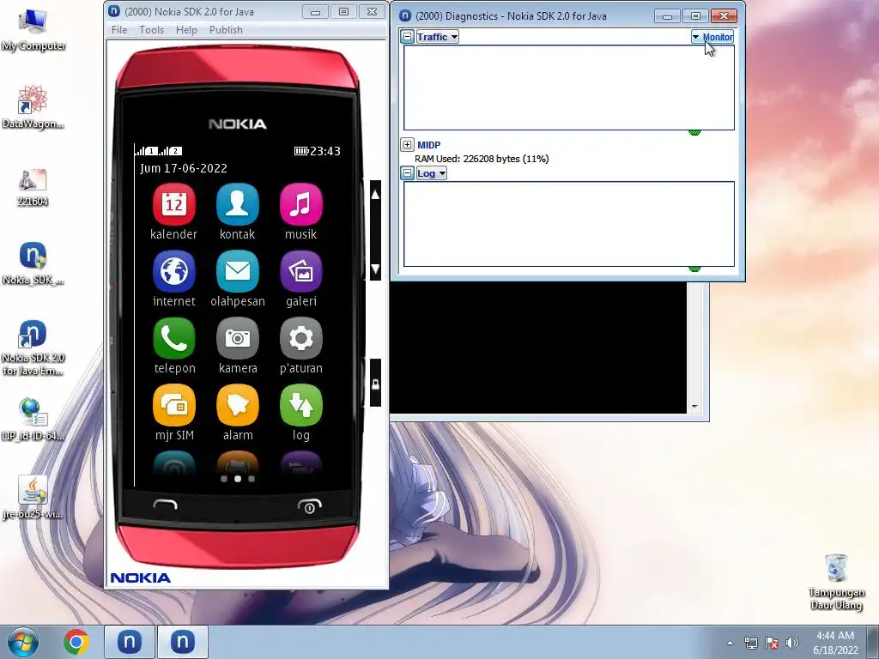Image resolution: width=879 pixels, height=659 pixels.
Task: Launch the kamera app icon
Action: (237, 338)
